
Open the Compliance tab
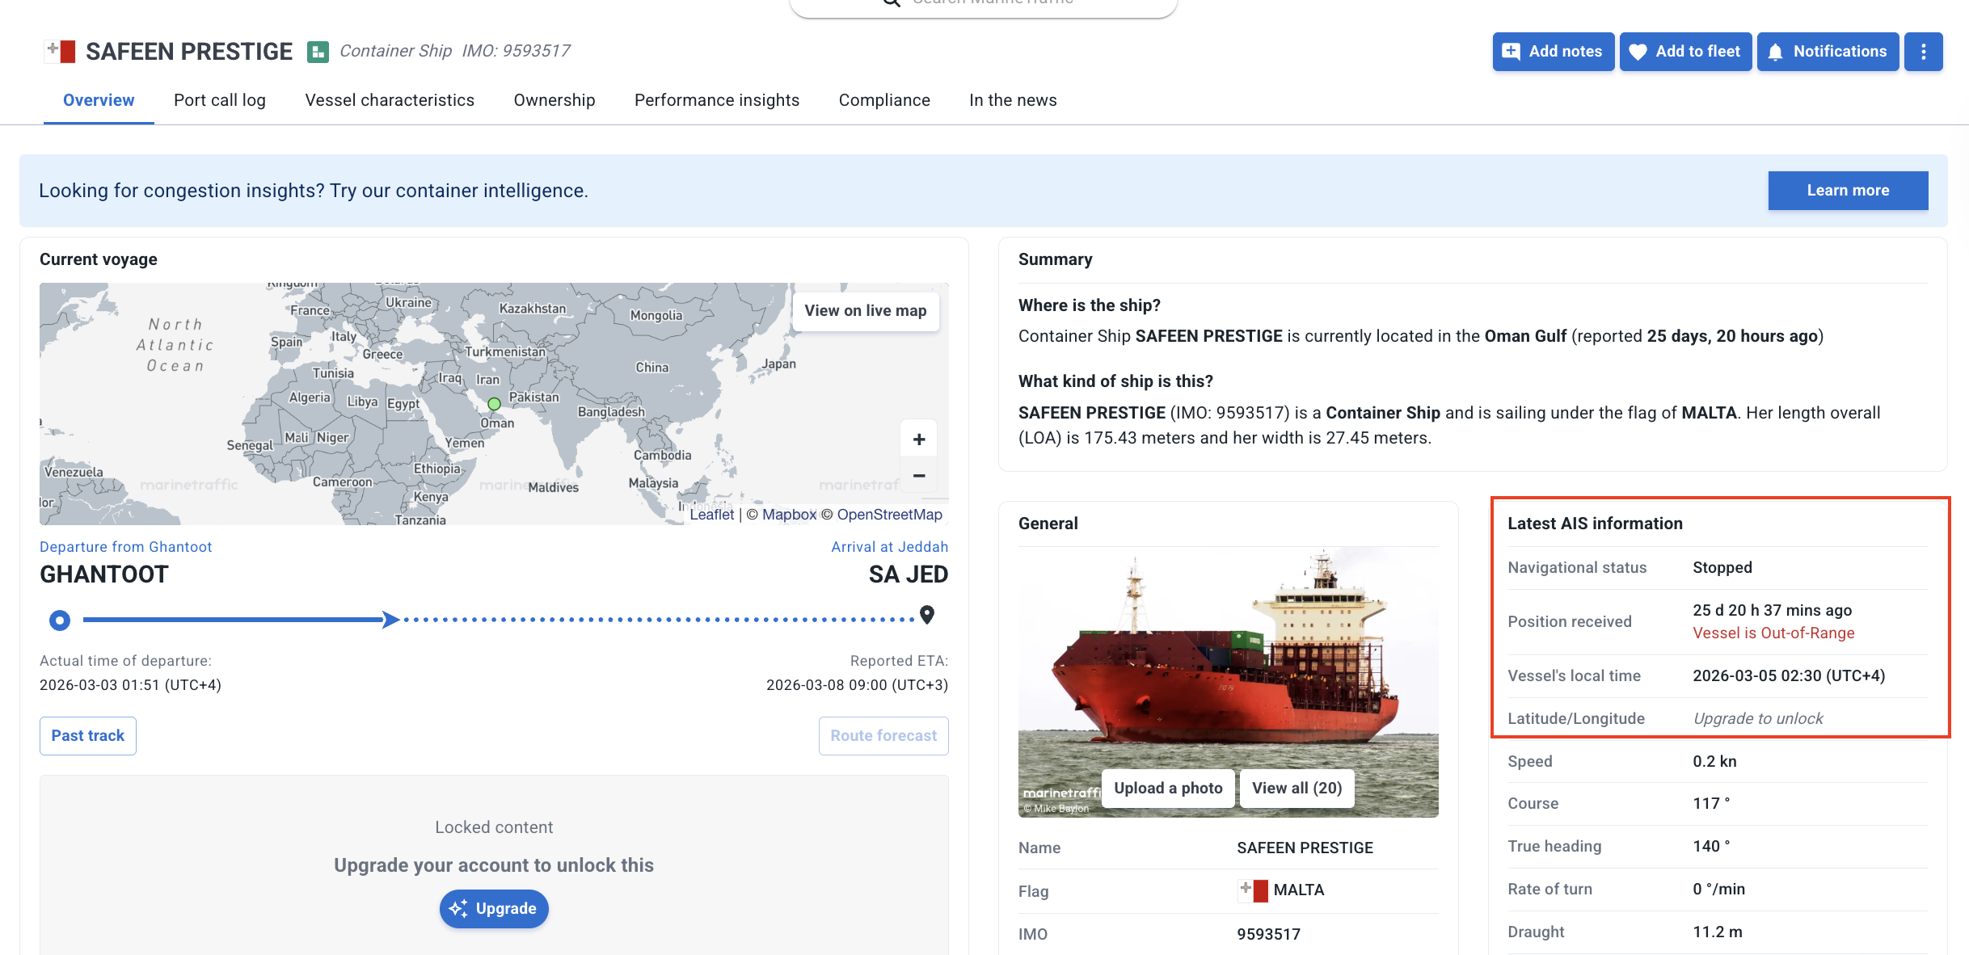pyautogui.click(x=884, y=100)
